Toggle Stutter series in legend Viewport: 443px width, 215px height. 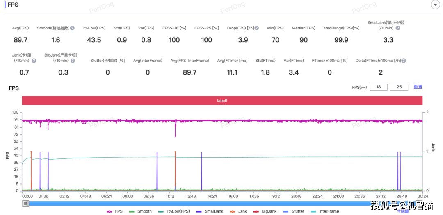click(x=293, y=211)
